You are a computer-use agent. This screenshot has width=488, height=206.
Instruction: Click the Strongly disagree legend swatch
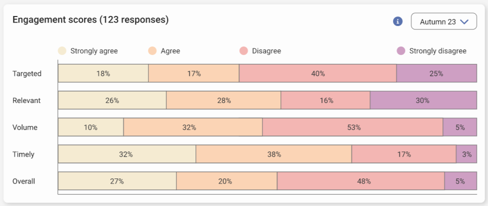coord(401,51)
